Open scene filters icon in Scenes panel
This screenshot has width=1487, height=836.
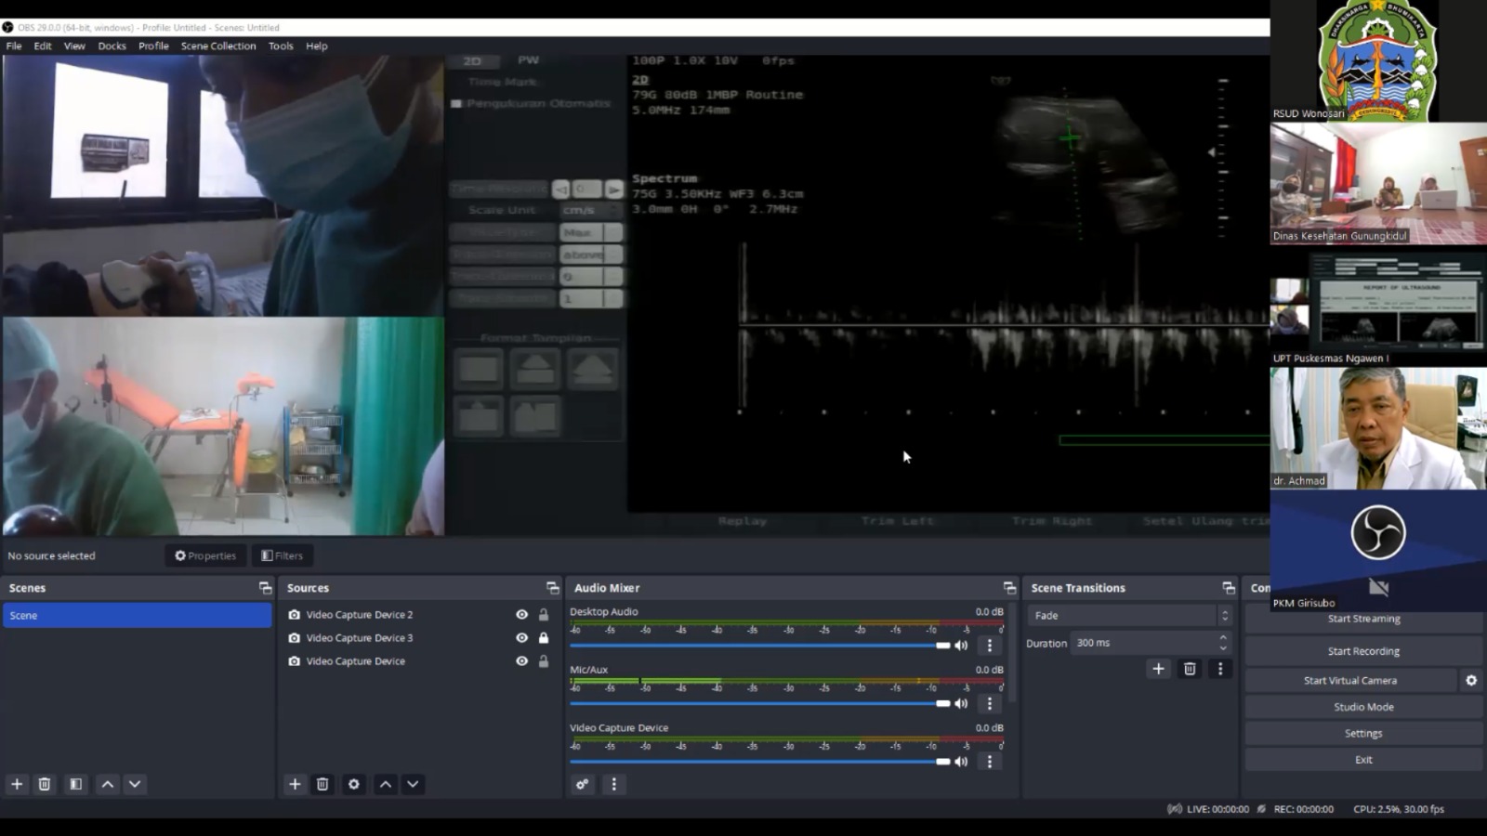pyautogui.click(x=76, y=784)
